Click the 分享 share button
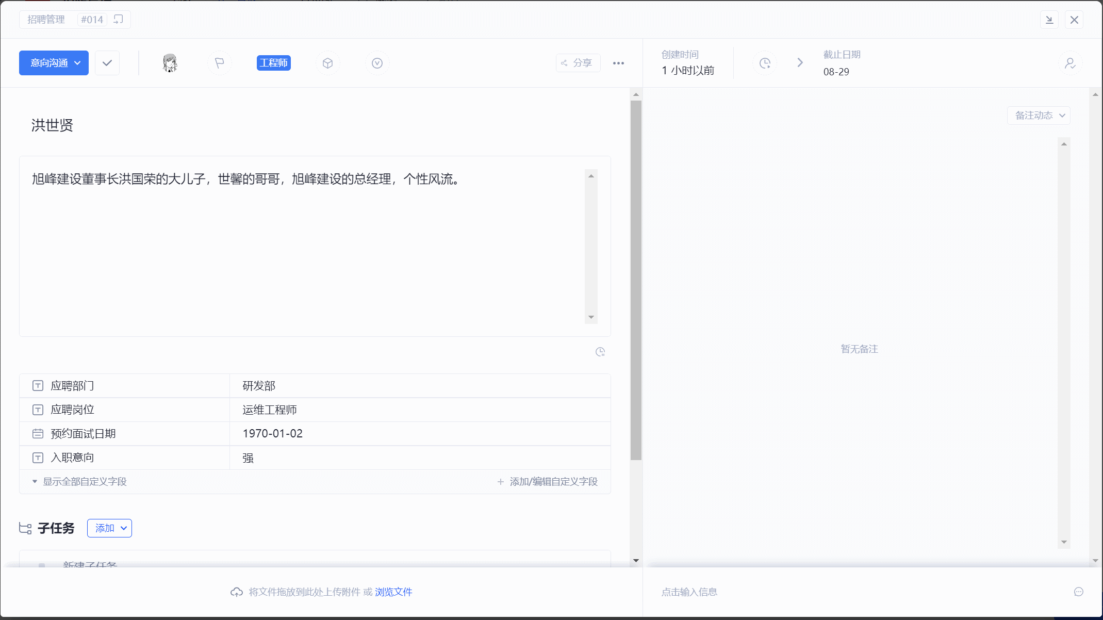The height and width of the screenshot is (620, 1103). point(578,62)
